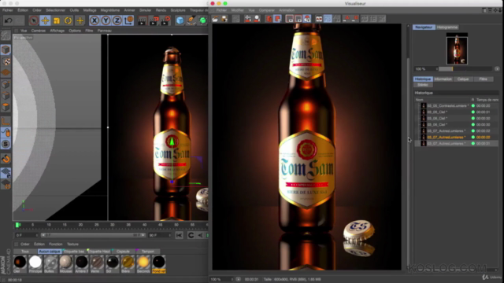Open the Comparer menu in Visualiseur
Screen dimensions: 504x283
click(x=267, y=10)
